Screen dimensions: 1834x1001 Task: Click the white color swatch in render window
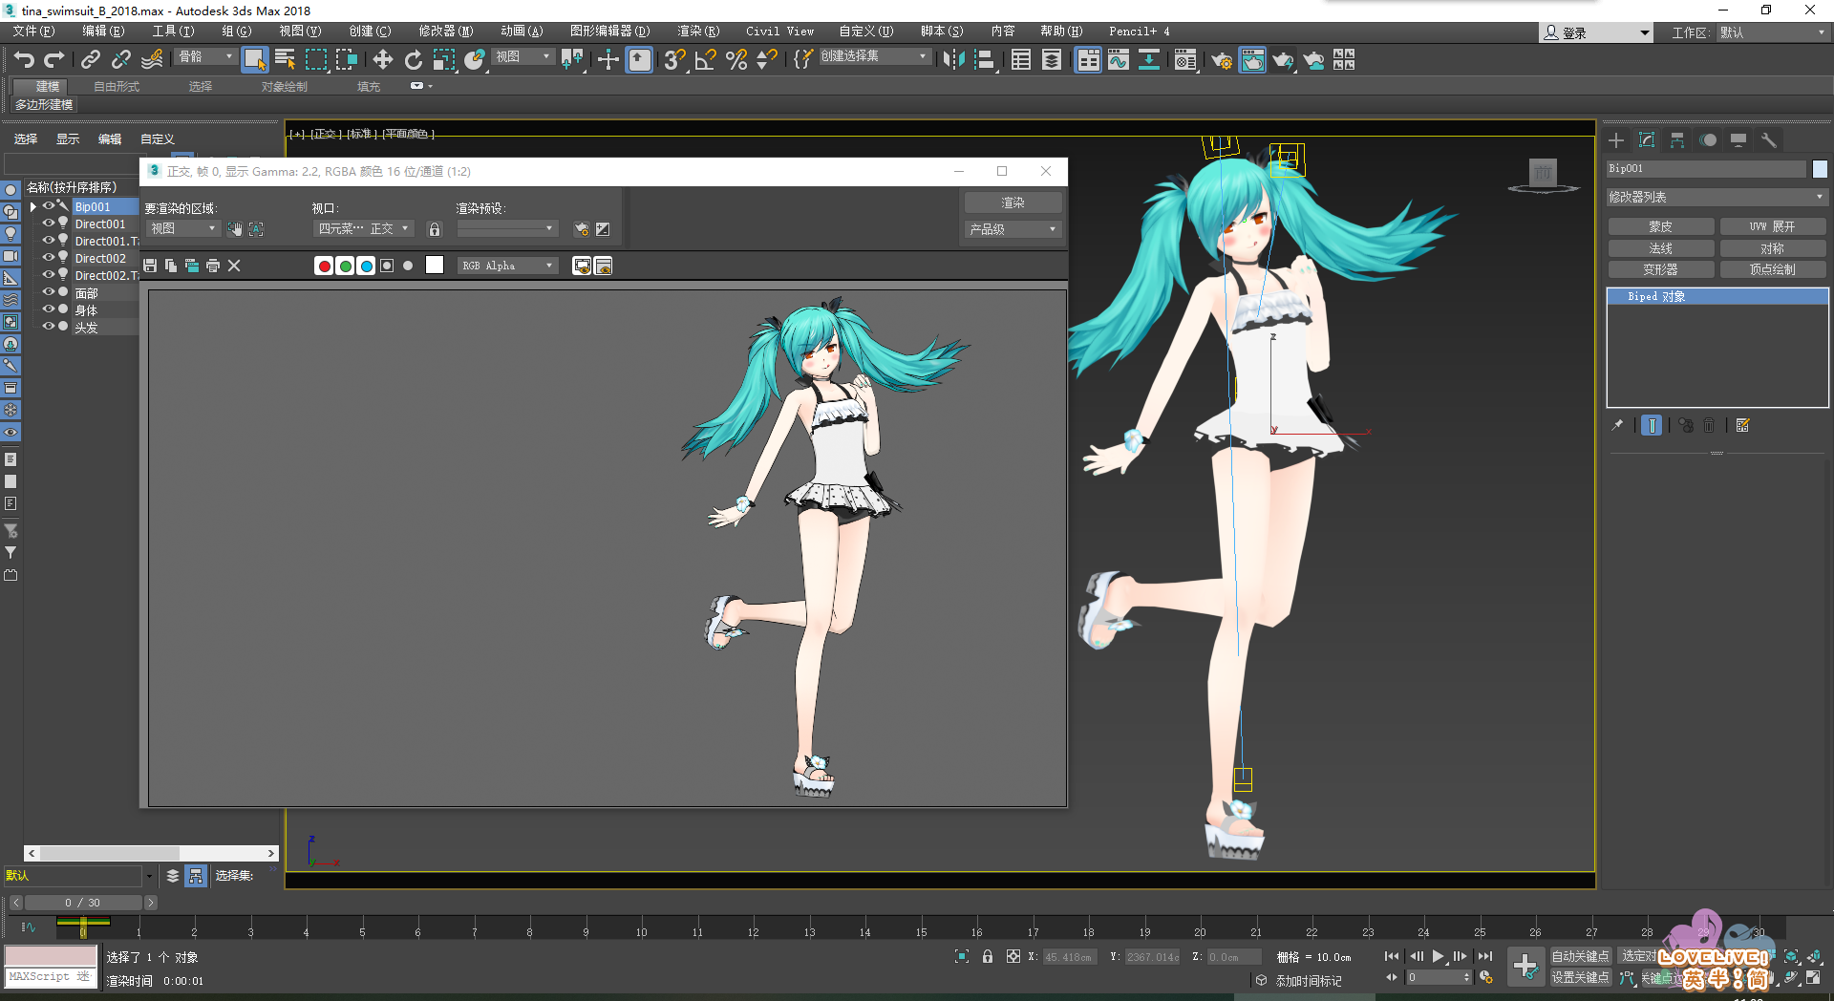(x=435, y=265)
